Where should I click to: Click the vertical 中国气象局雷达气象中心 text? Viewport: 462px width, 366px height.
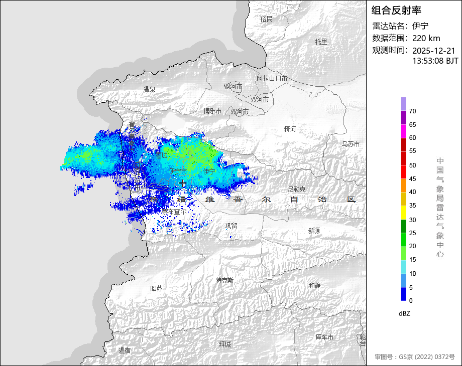pos(440,208)
